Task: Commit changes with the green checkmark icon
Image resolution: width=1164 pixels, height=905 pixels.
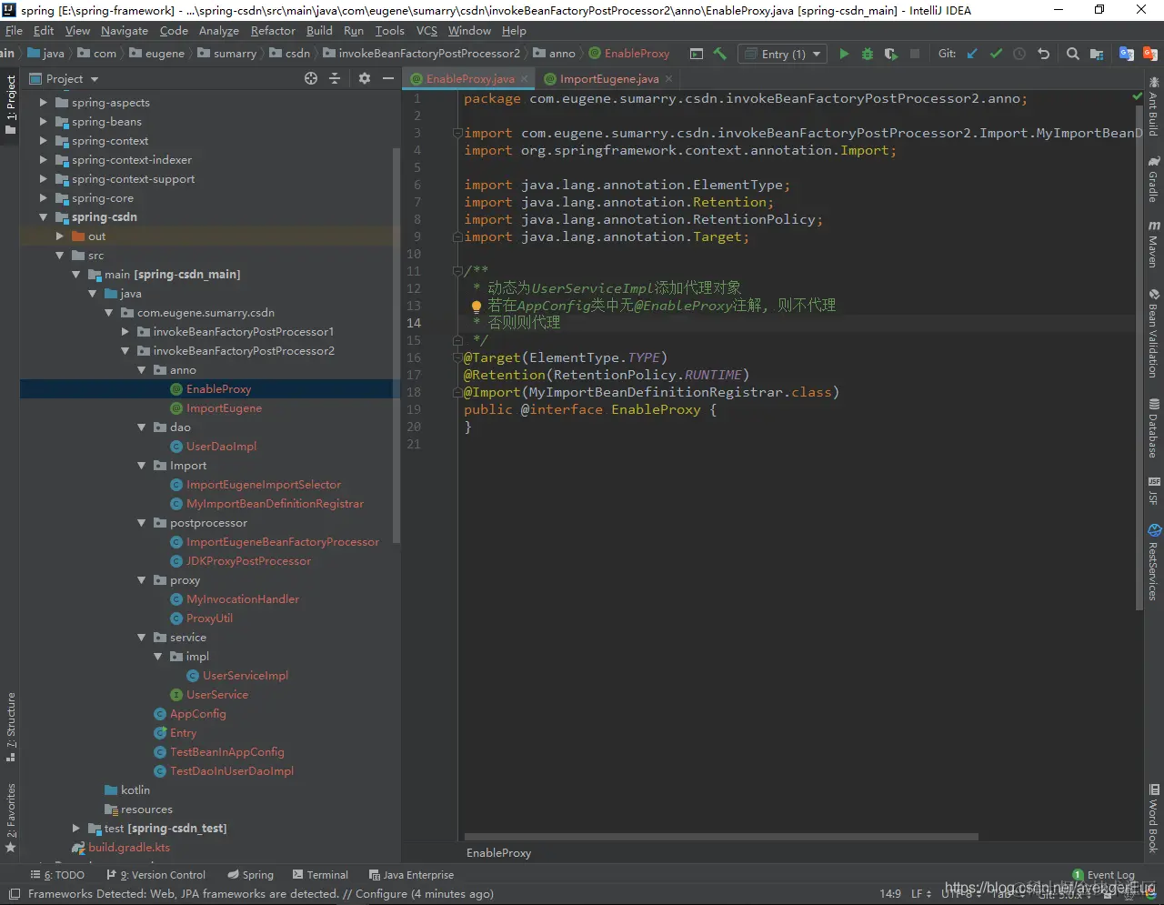Action: click(996, 54)
